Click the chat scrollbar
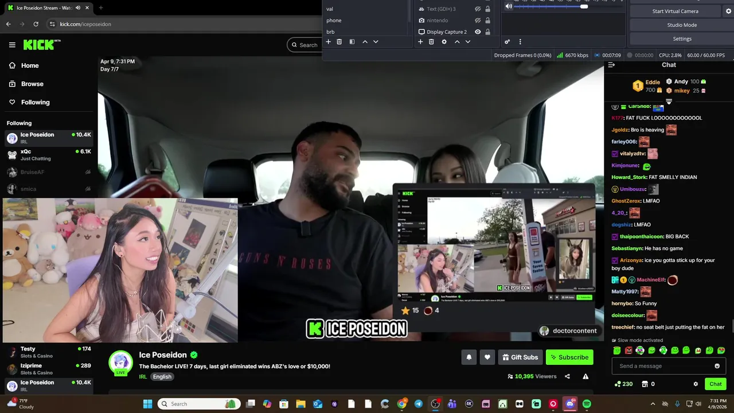 click(x=732, y=325)
